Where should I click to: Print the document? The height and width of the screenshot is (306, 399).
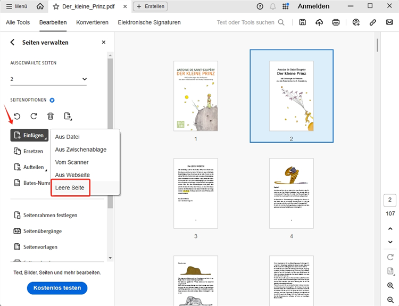pos(336,22)
